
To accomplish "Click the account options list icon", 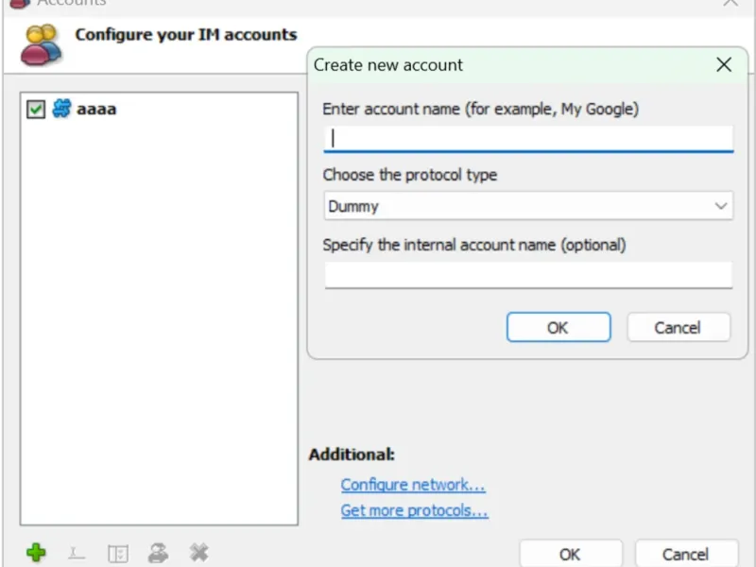I will (x=117, y=554).
